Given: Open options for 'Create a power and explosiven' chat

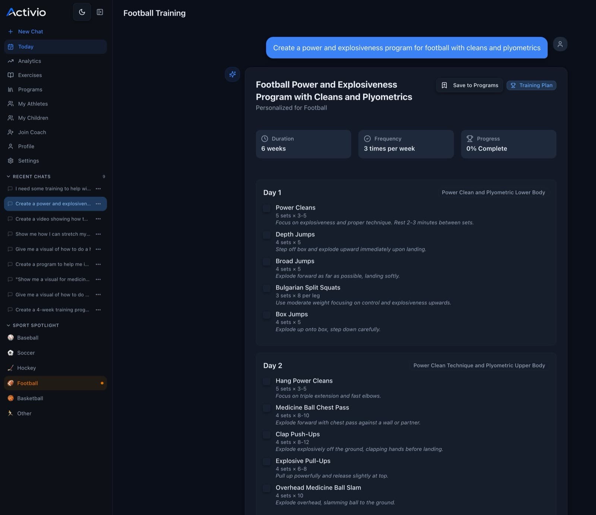Looking at the screenshot, I should [x=98, y=204].
